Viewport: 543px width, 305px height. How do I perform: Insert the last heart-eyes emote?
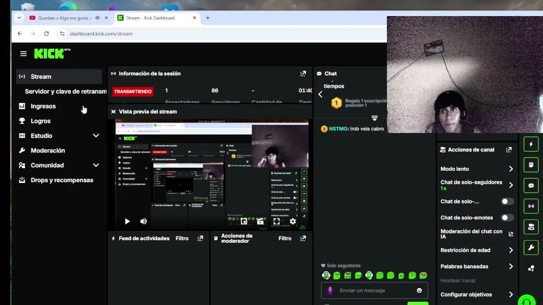pos(423,276)
